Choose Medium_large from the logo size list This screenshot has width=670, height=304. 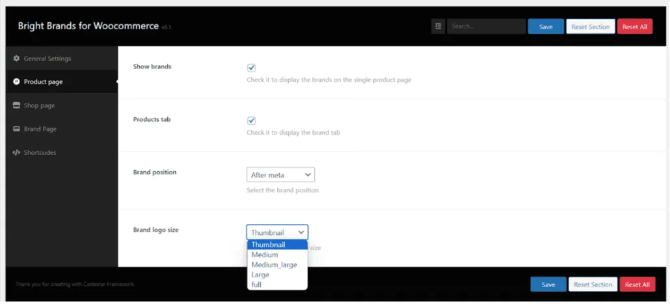click(x=277, y=265)
